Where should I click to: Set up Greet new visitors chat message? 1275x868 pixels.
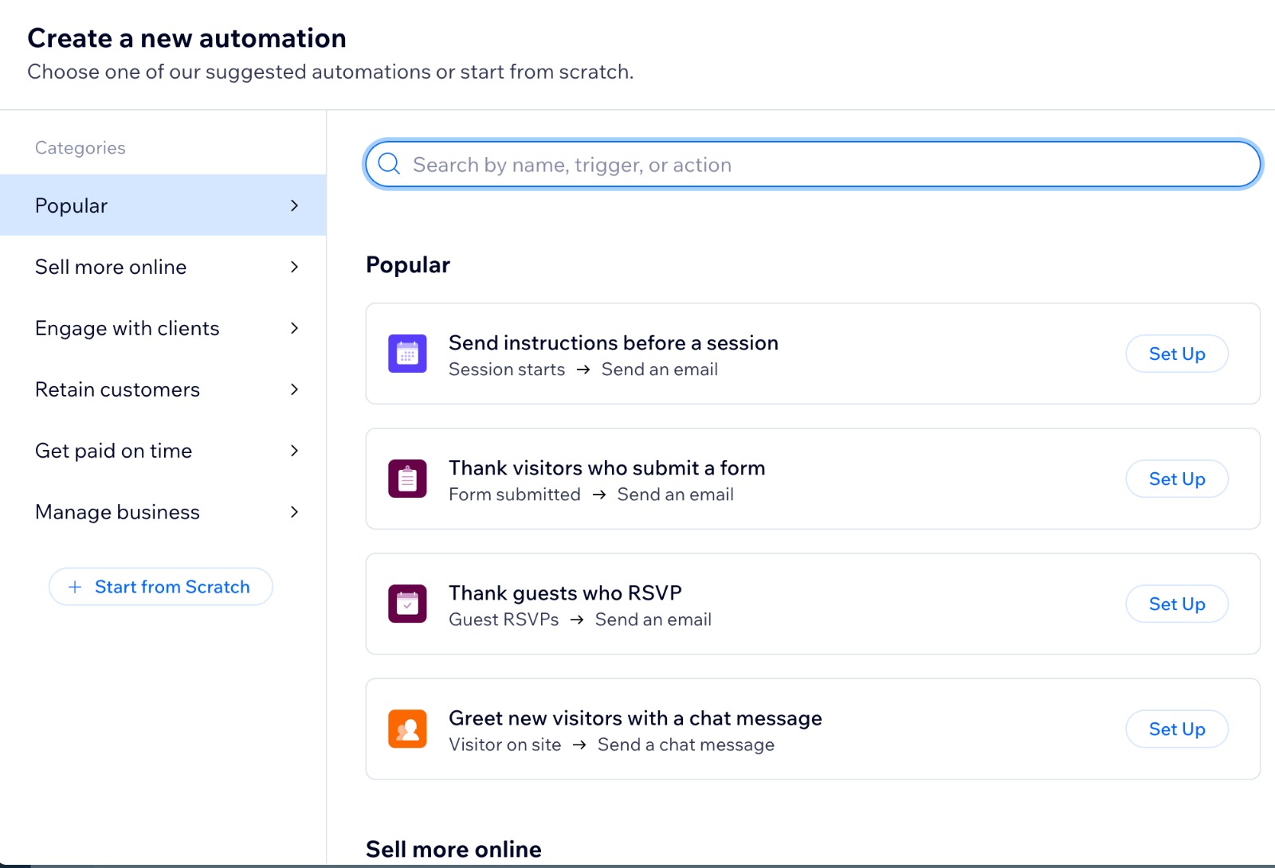click(1176, 729)
